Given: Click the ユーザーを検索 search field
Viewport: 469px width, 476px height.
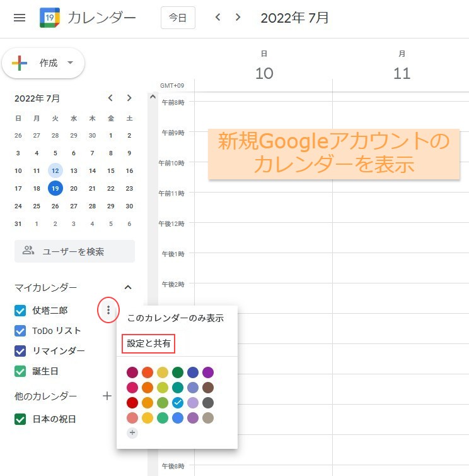Looking at the screenshot, I should pos(74,251).
